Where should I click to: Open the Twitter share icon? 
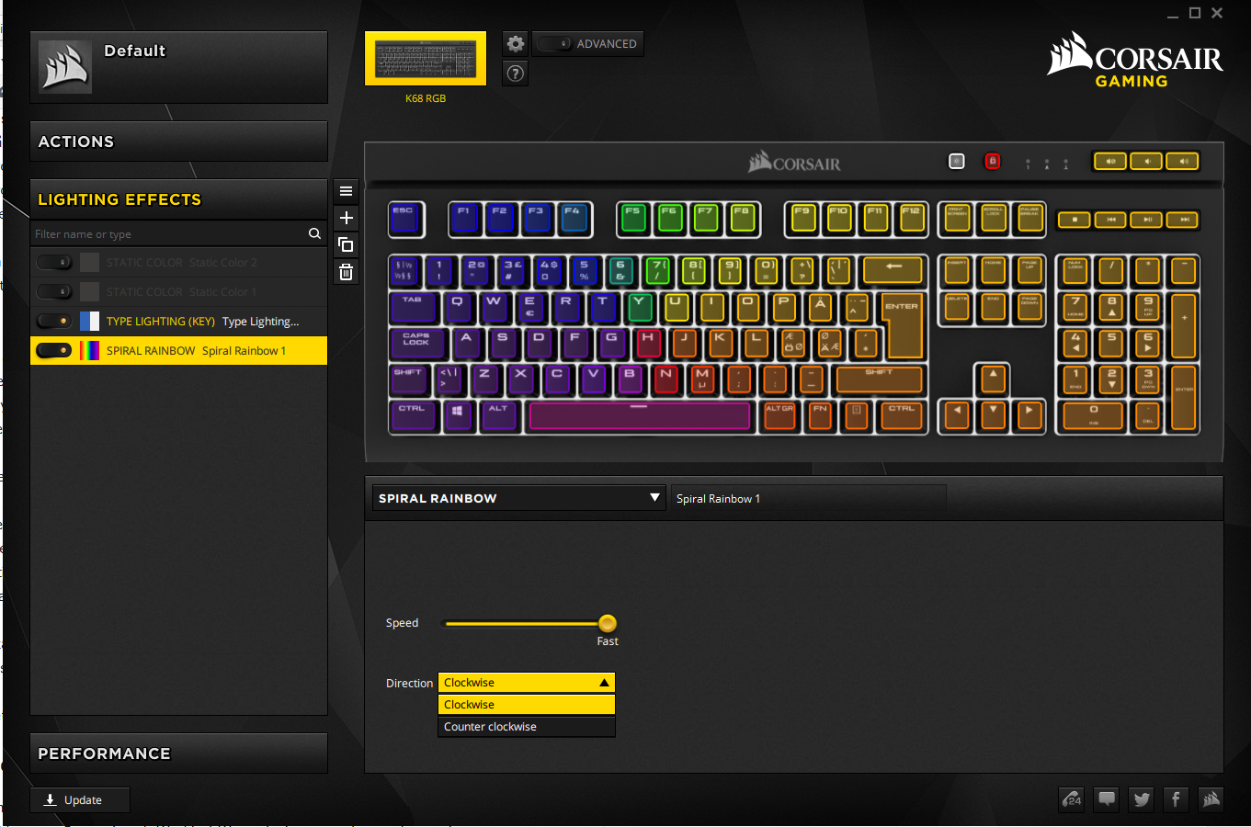[x=1142, y=799]
